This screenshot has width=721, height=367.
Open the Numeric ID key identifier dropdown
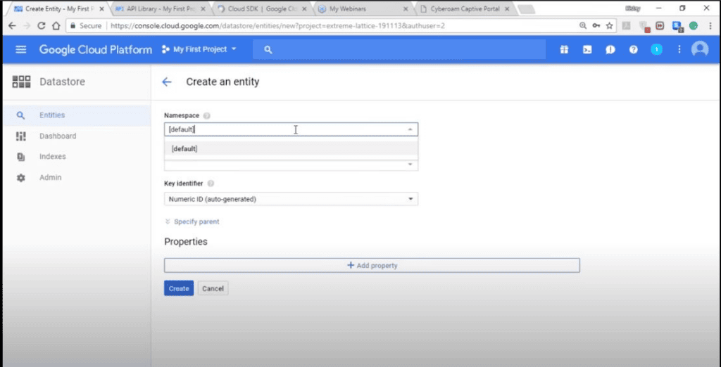coord(291,199)
